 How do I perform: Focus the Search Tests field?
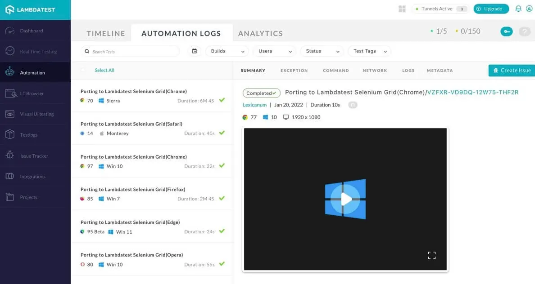pos(130,51)
